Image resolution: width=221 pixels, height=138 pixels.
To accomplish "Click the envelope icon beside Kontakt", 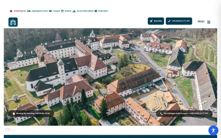I will (x=96, y=11).
